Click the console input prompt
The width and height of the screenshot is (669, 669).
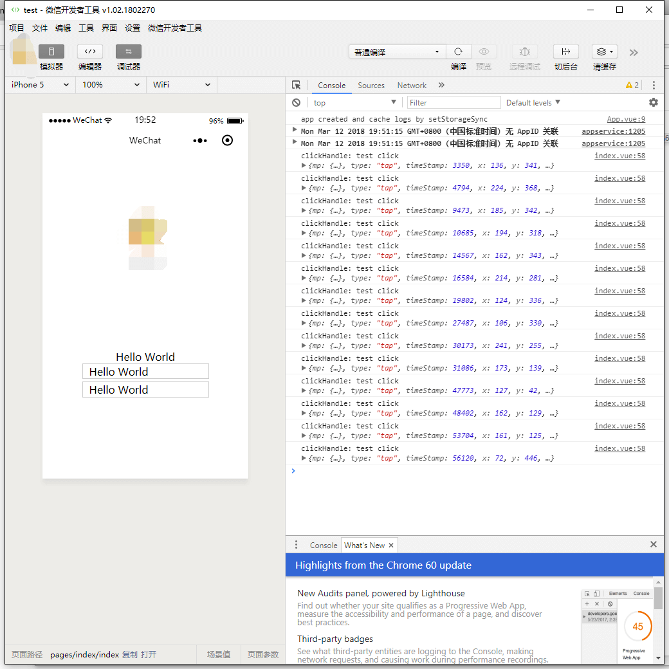pyautogui.click(x=475, y=471)
